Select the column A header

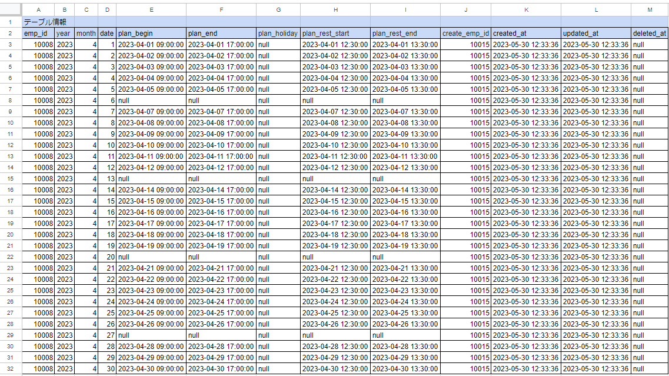point(38,10)
